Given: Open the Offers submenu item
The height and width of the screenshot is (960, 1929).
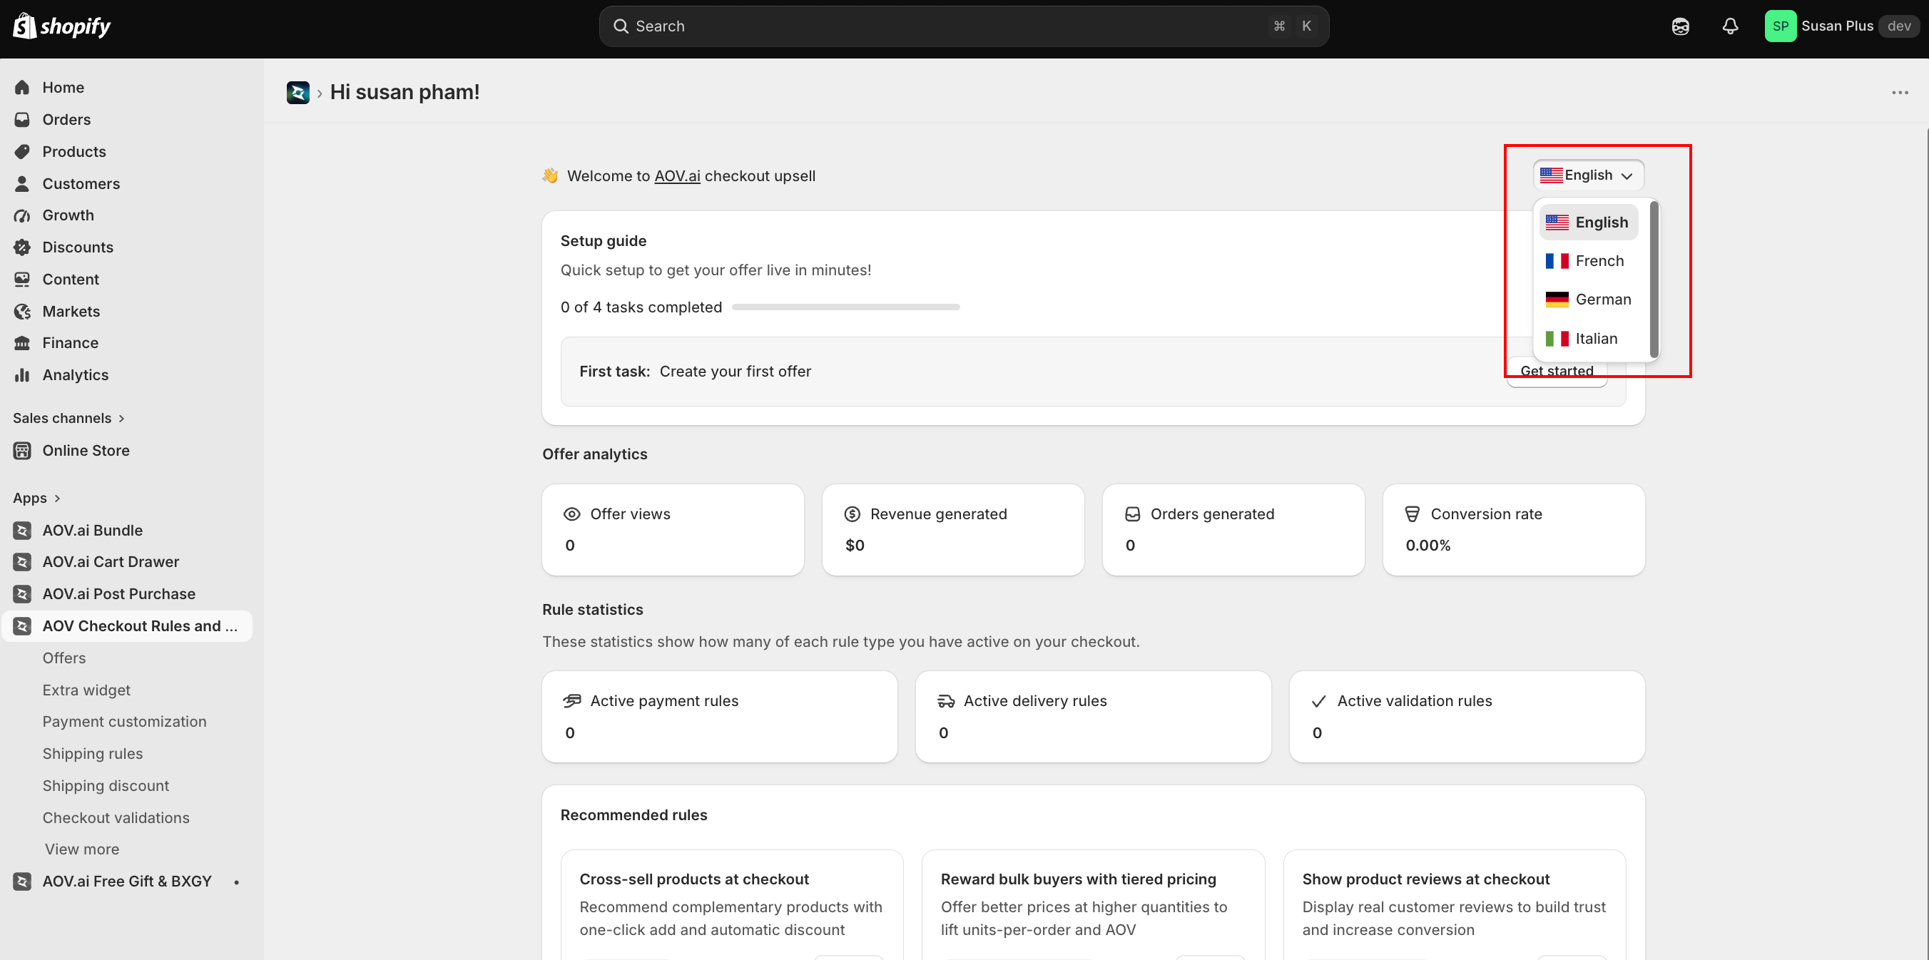Looking at the screenshot, I should tap(63, 658).
